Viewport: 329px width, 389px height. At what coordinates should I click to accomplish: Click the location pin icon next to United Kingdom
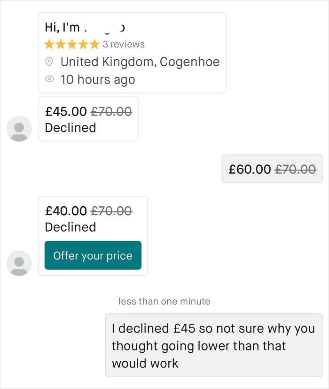(x=49, y=62)
